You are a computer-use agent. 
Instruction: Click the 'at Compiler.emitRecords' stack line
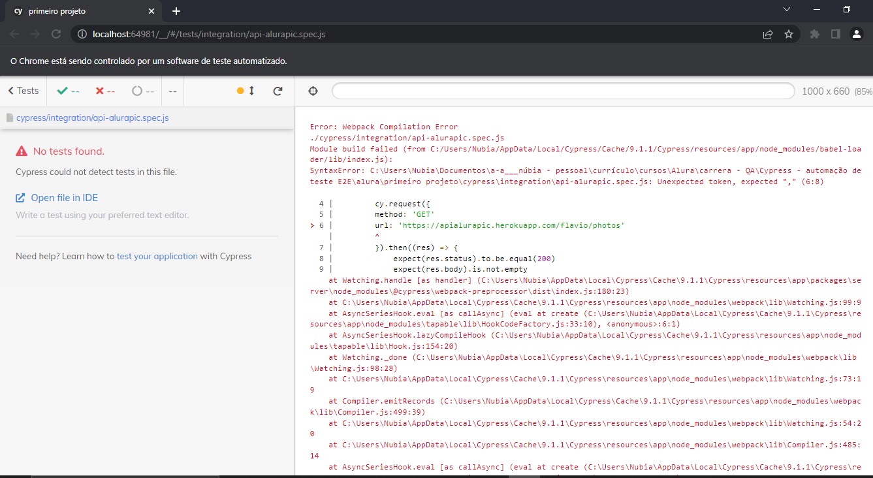coord(586,406)
